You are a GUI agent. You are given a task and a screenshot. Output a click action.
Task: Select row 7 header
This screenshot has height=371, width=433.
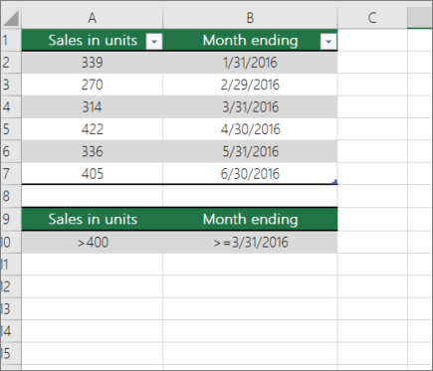[x=11, y=173]
